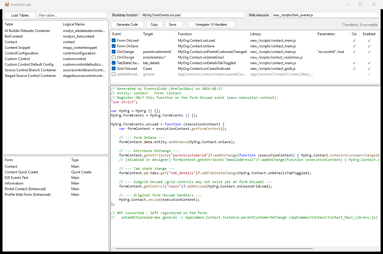Select the ControlConfiguration table row
Screen dimensions: 383x254
(55, 53)
